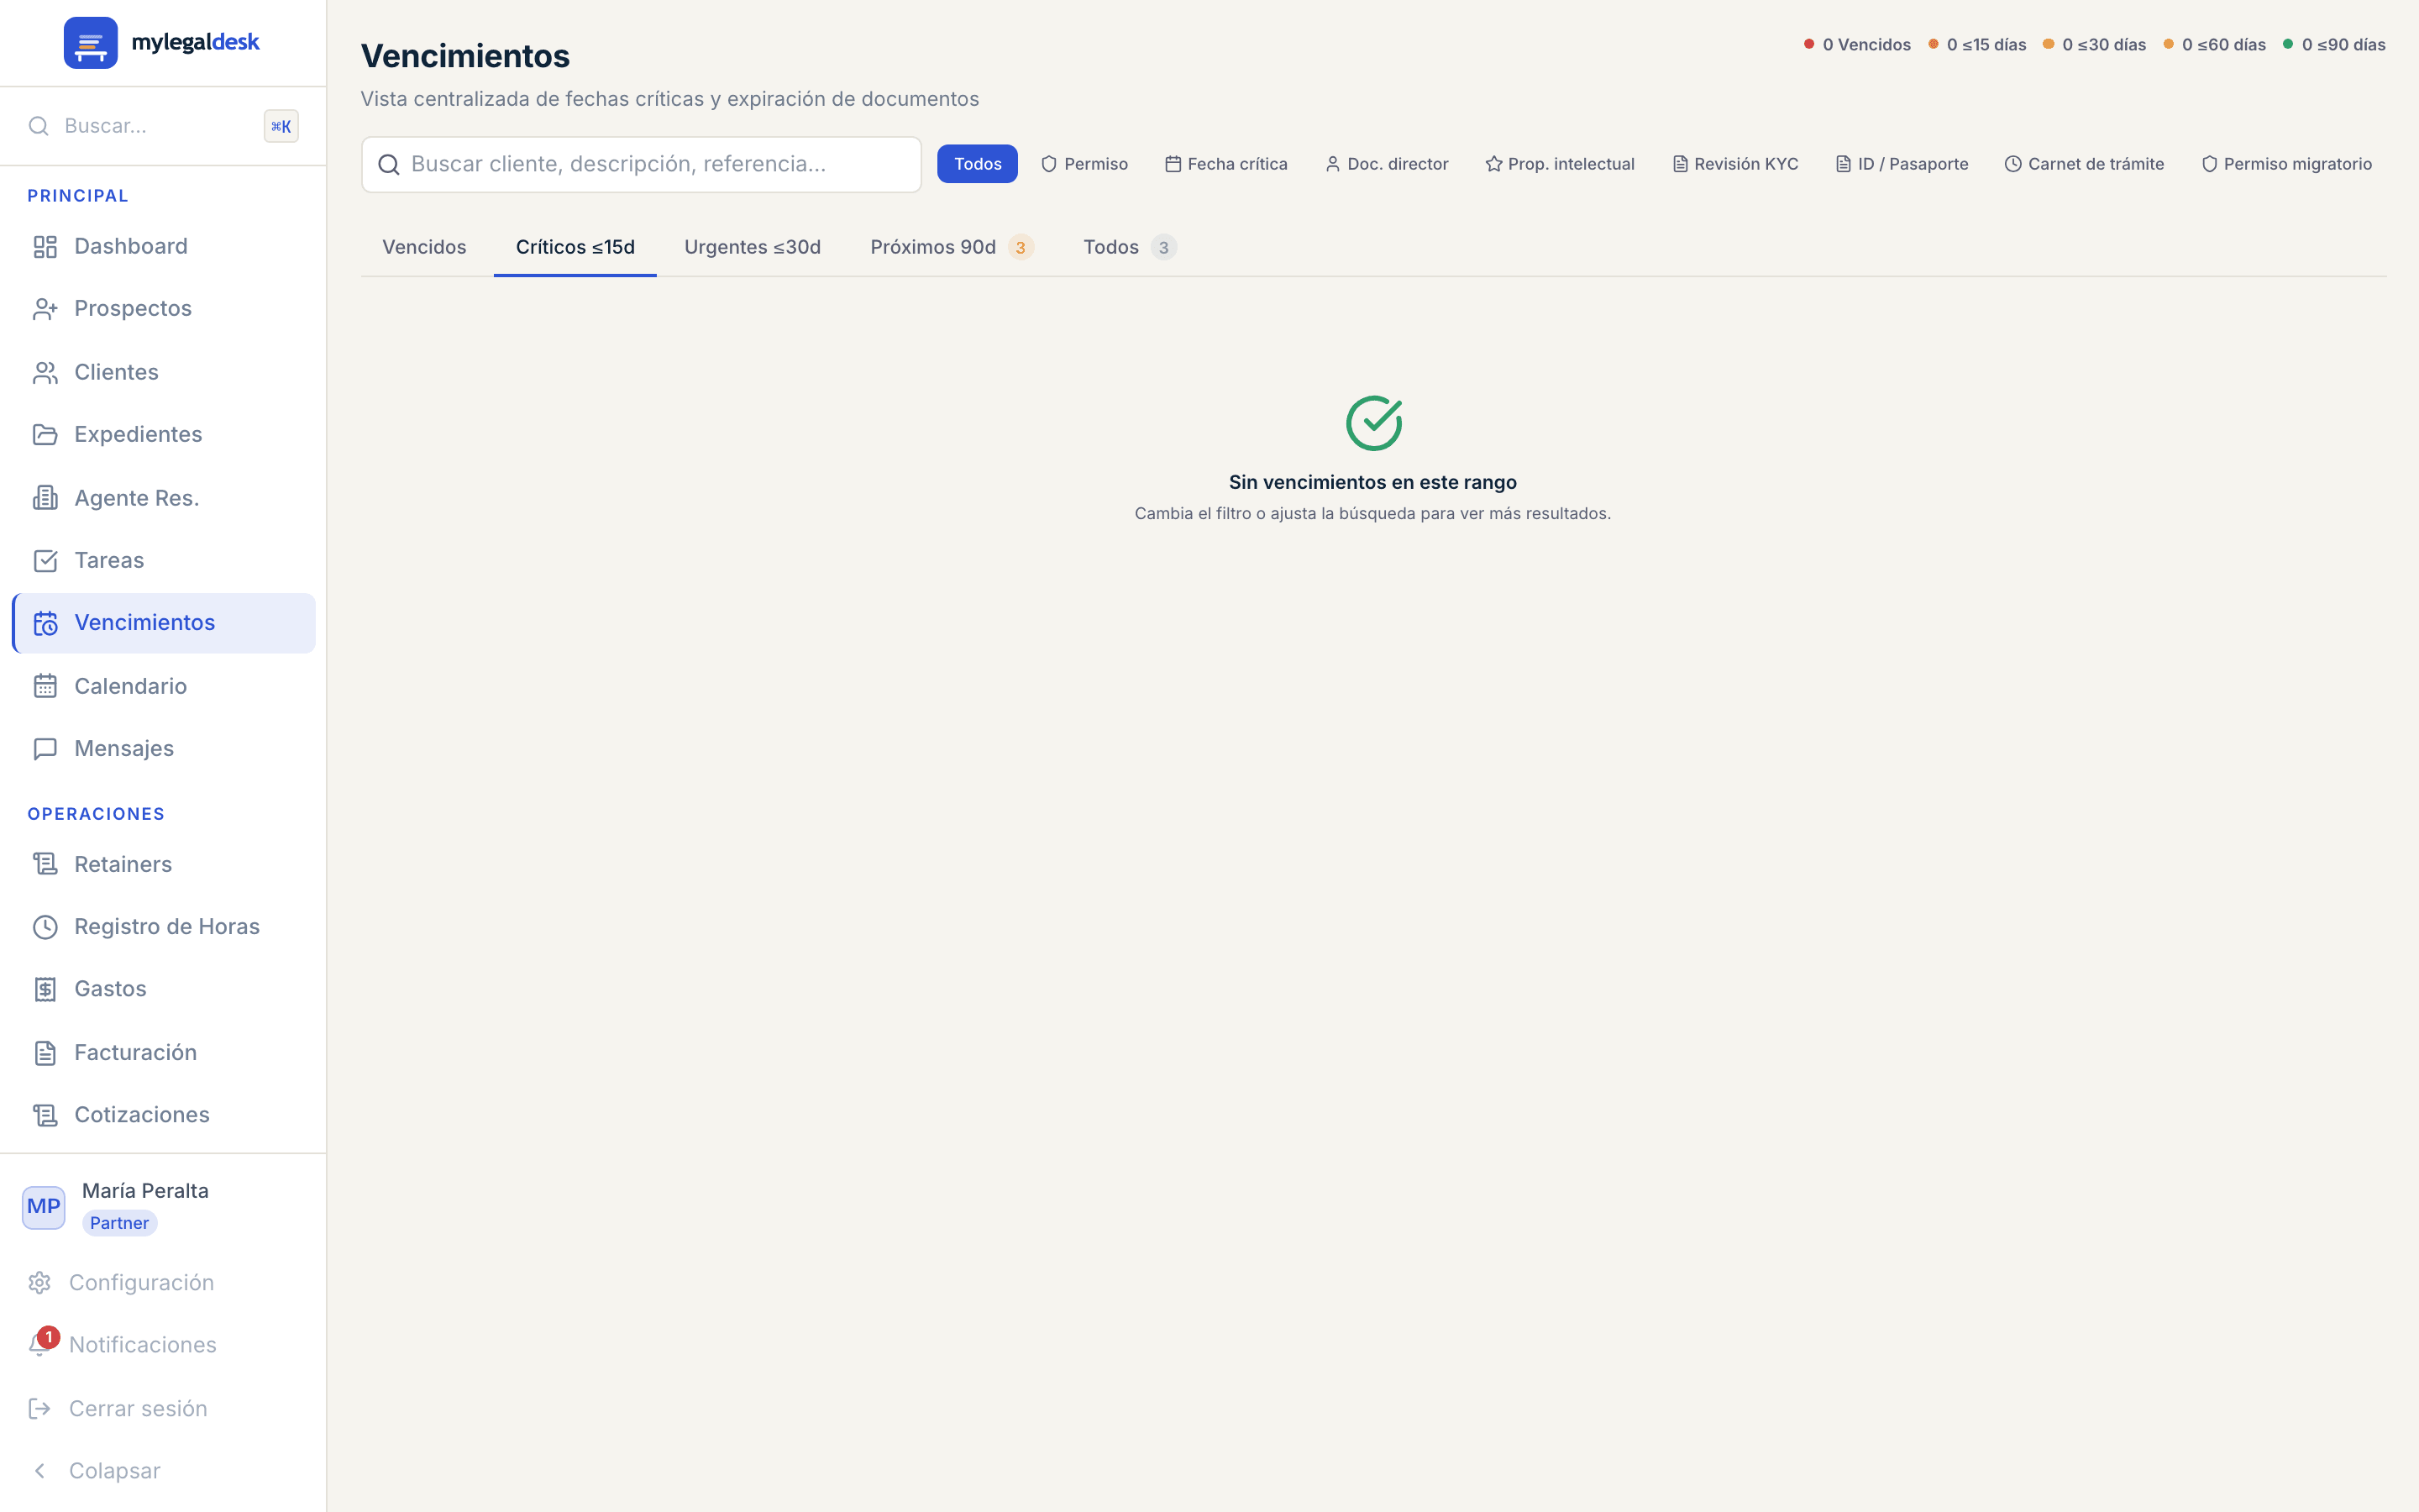Filter by Doc. director
Screen dimensions: 2419x1512
pyautogui.click(x=1387, y=164)
